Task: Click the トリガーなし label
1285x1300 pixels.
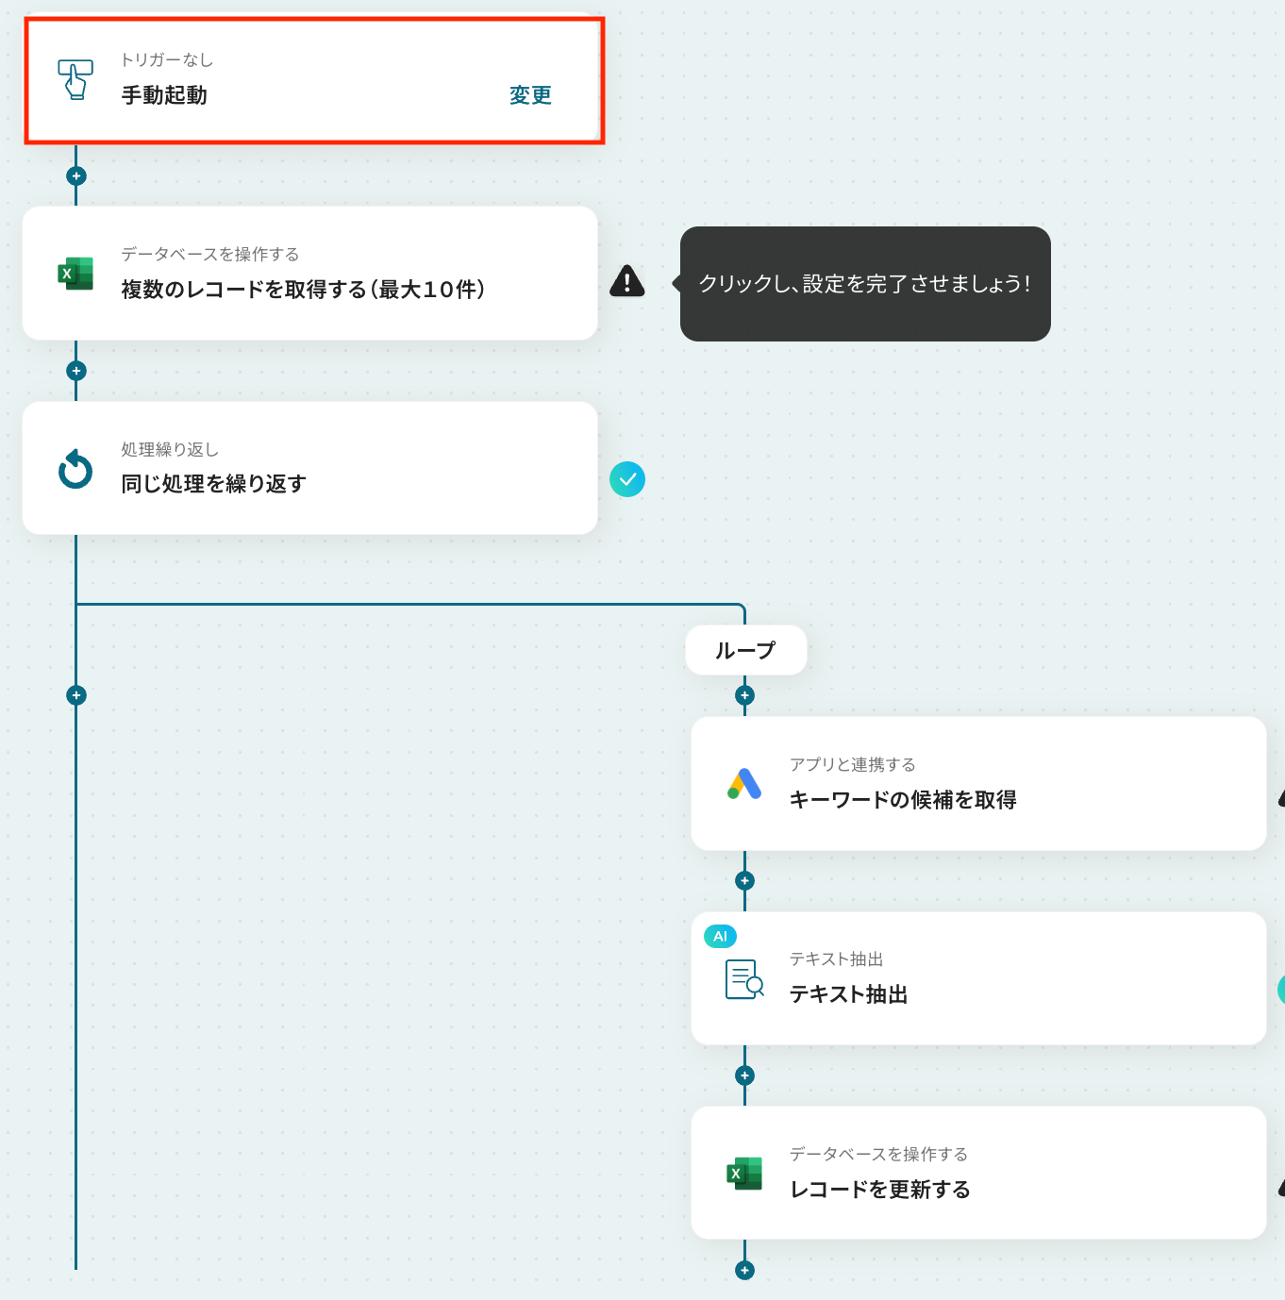Action: (167, 59)
